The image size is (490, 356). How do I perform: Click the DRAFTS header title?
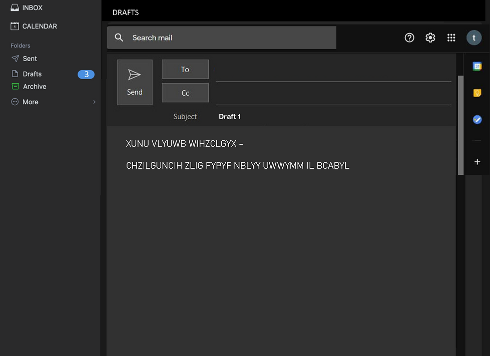[x=126, y=13]
